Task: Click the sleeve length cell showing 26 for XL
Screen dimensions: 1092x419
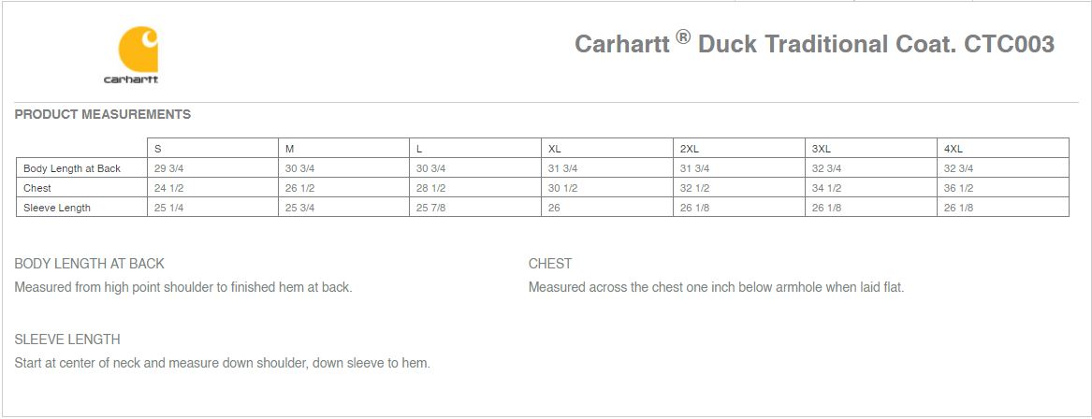Action: tap(607, 208)
